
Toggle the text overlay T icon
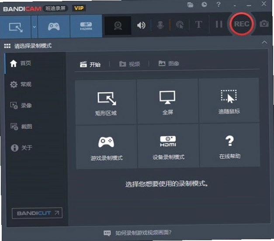[198, 24]
